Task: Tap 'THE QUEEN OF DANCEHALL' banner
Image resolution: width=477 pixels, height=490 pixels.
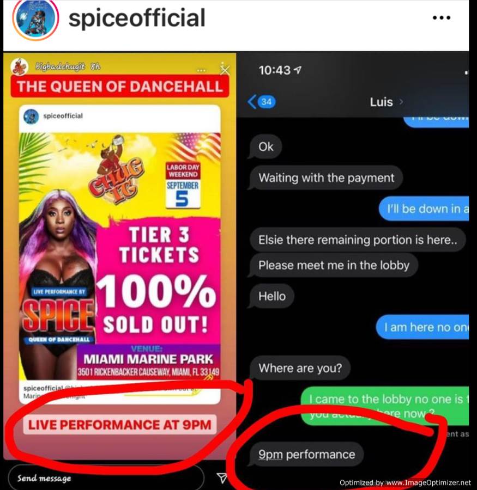Action: [119, 86]
